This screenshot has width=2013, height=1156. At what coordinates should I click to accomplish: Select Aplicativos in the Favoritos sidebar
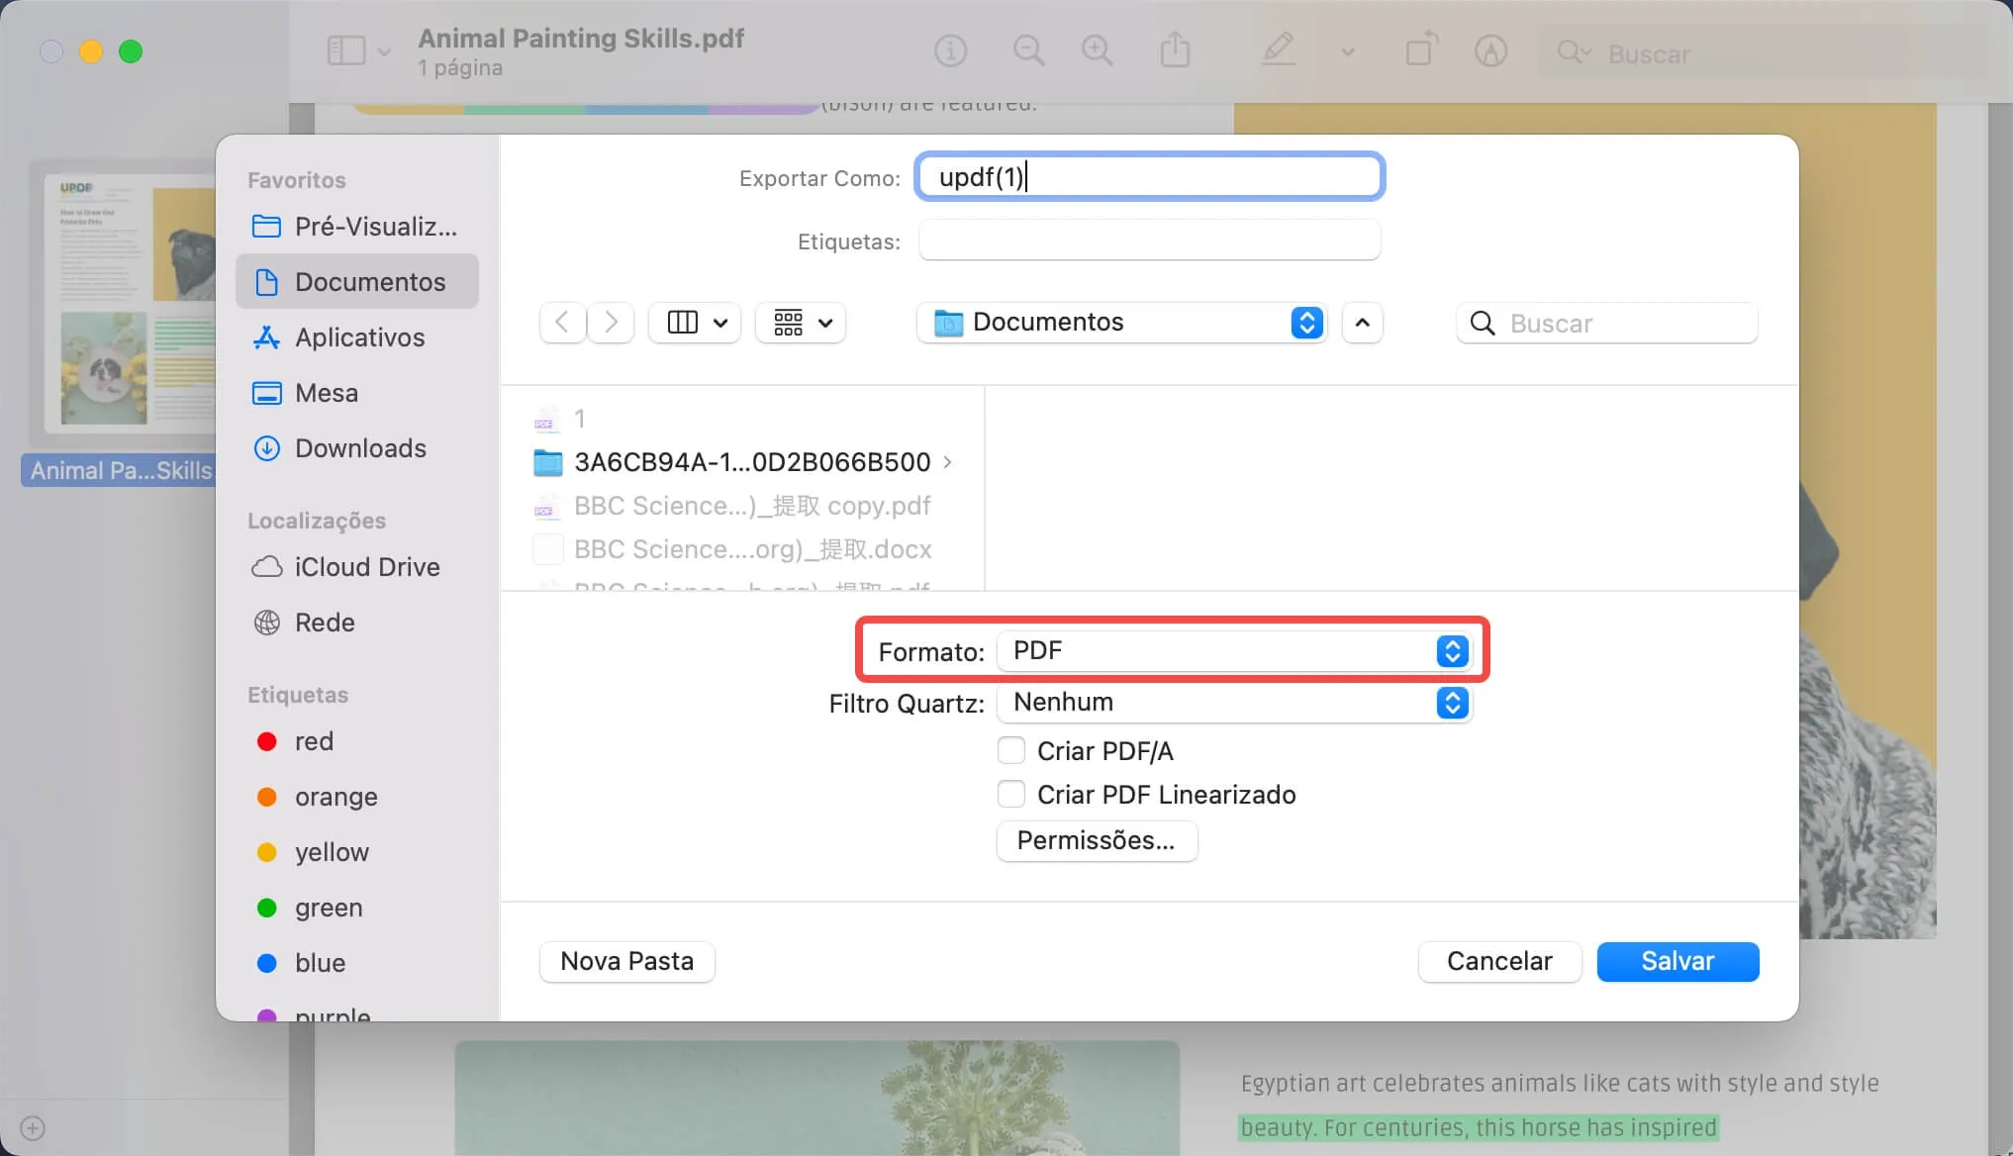(357, 337)
